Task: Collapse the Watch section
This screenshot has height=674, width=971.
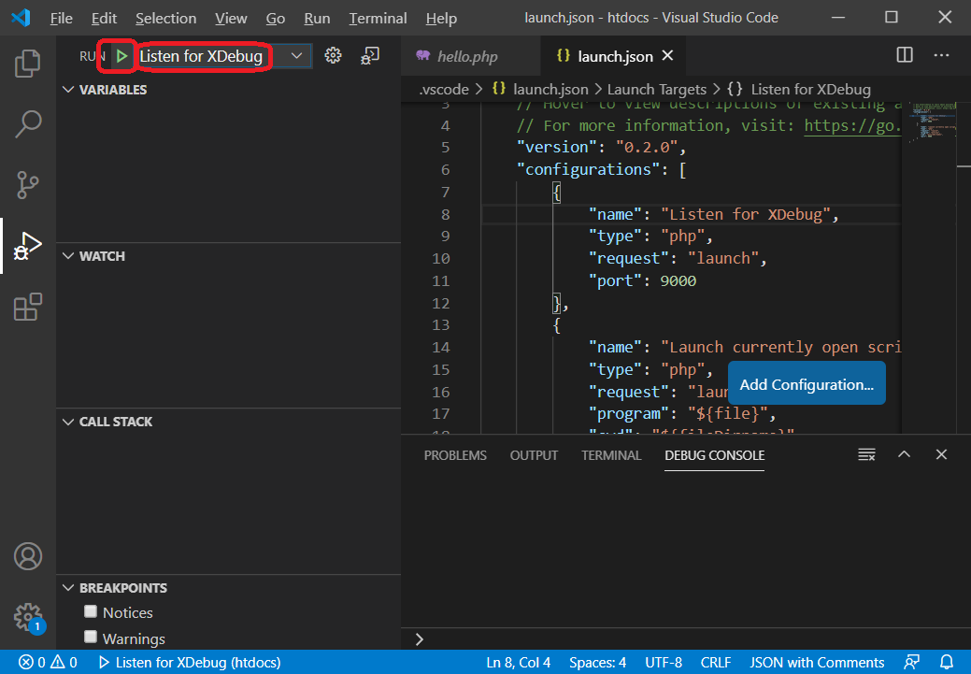Action: coord(67,256)
